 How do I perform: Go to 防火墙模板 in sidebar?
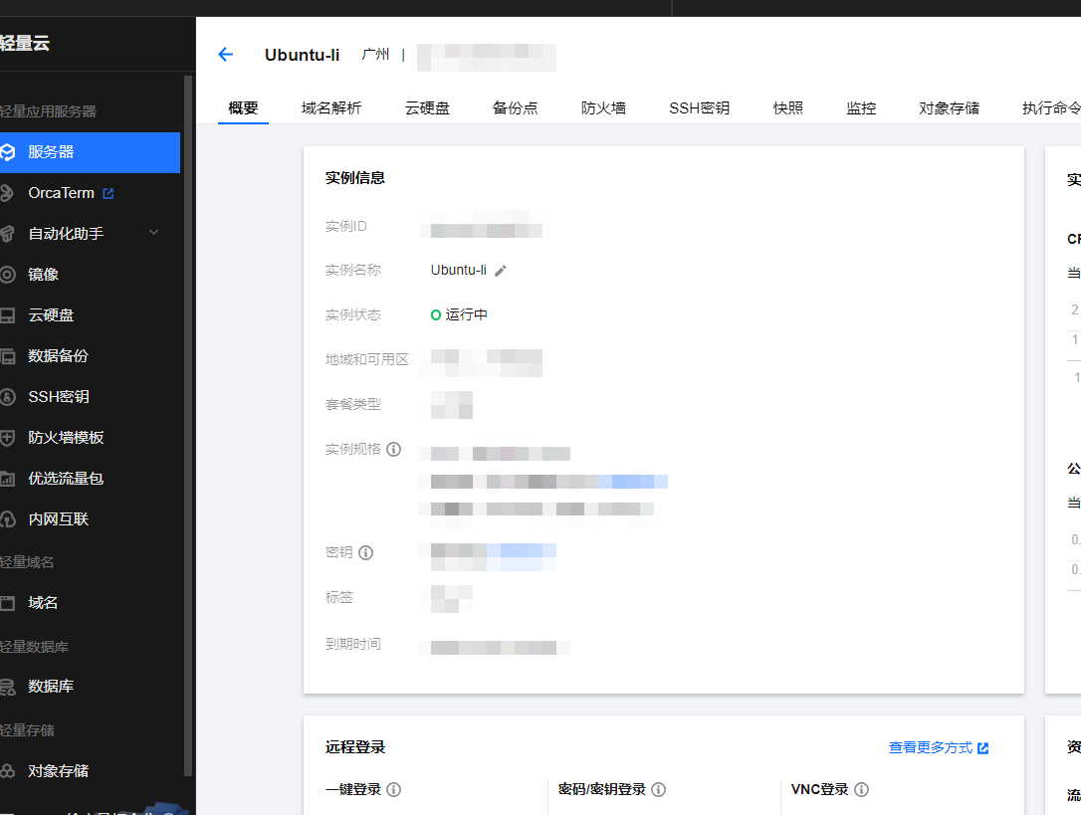point(66,438)
